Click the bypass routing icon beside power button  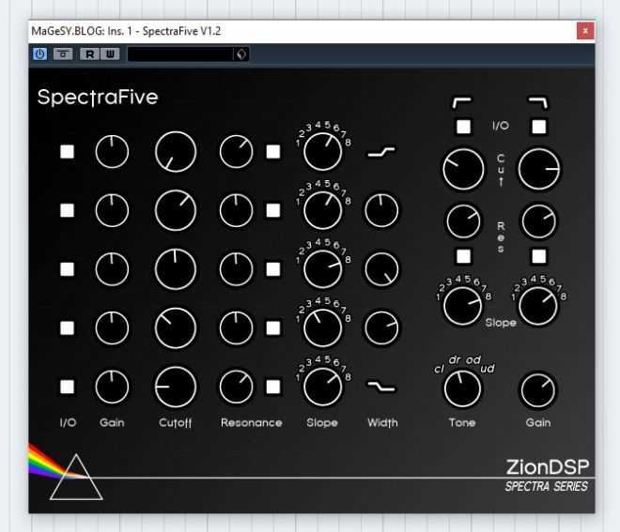(63, 53)
